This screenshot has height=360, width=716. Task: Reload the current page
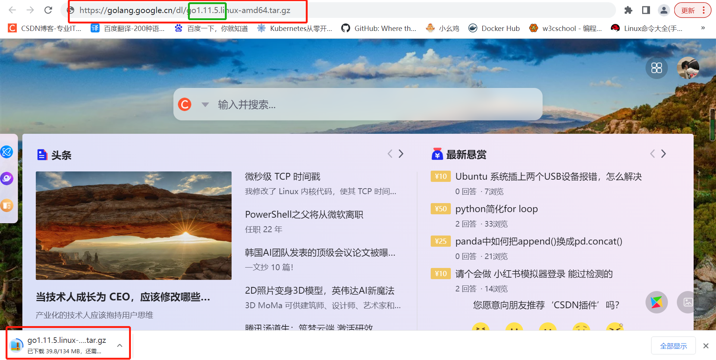(48, 10)
